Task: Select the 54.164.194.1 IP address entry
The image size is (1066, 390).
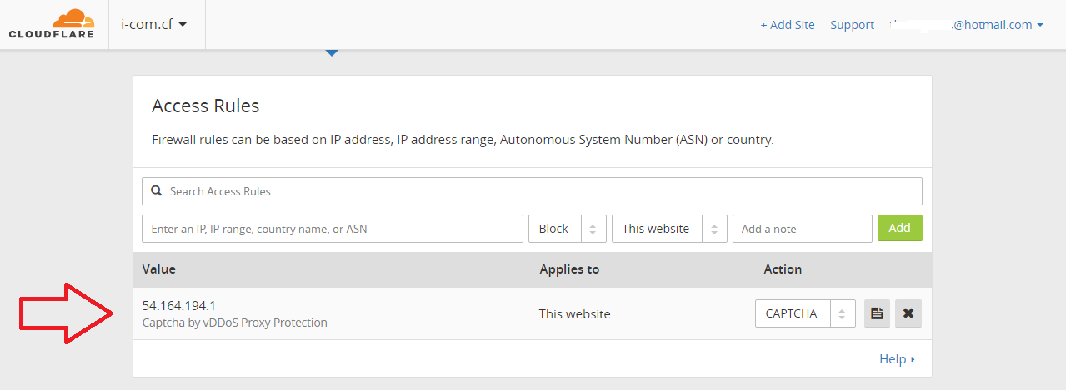Action: click(x=179, y=305)
